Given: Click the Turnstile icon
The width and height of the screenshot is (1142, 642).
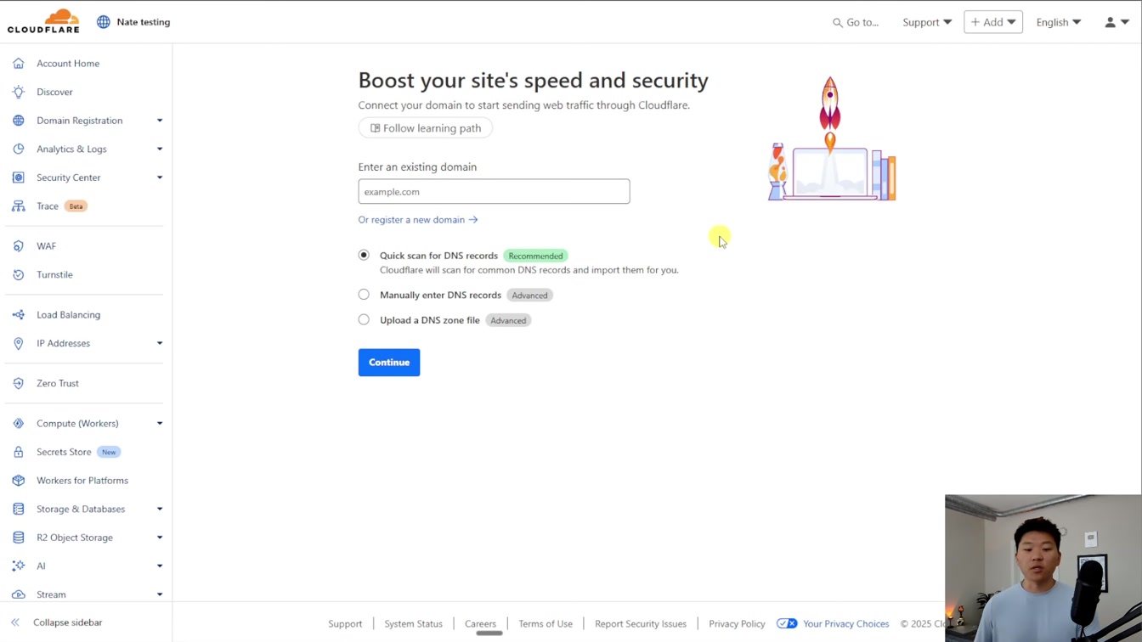Looking at the screenshot, I should coord(18,274).
